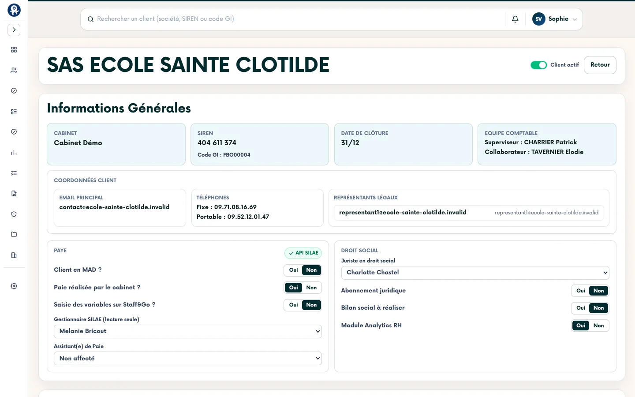Image resolution: width=635 pixels, height=397 pixels.
Task: Click the SIREN value 404 611 374
Action: pos(217,143)
